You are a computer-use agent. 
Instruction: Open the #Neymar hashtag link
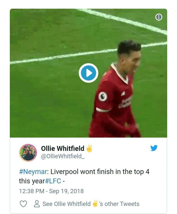click(33, 172)
